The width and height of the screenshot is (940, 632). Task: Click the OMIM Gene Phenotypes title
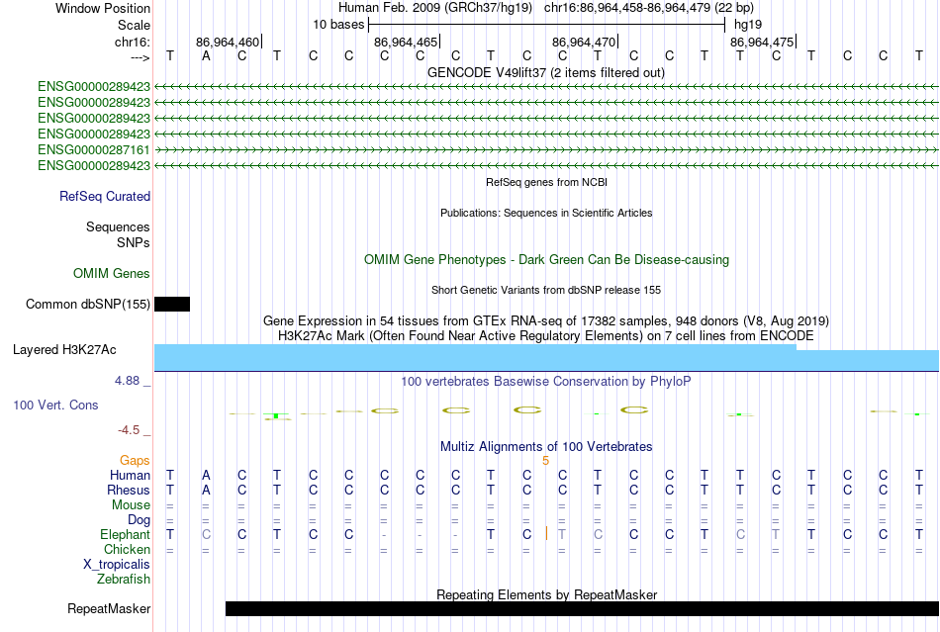tap(546, 260)
